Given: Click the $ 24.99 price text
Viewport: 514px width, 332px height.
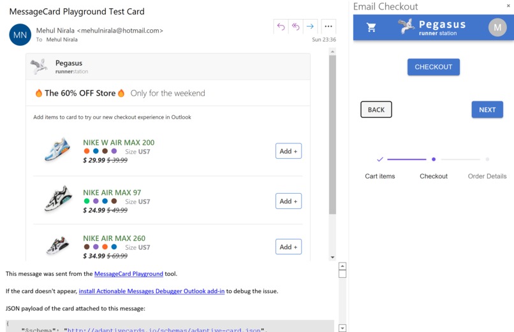Looking at the screenshot, I should coord(94,210).
